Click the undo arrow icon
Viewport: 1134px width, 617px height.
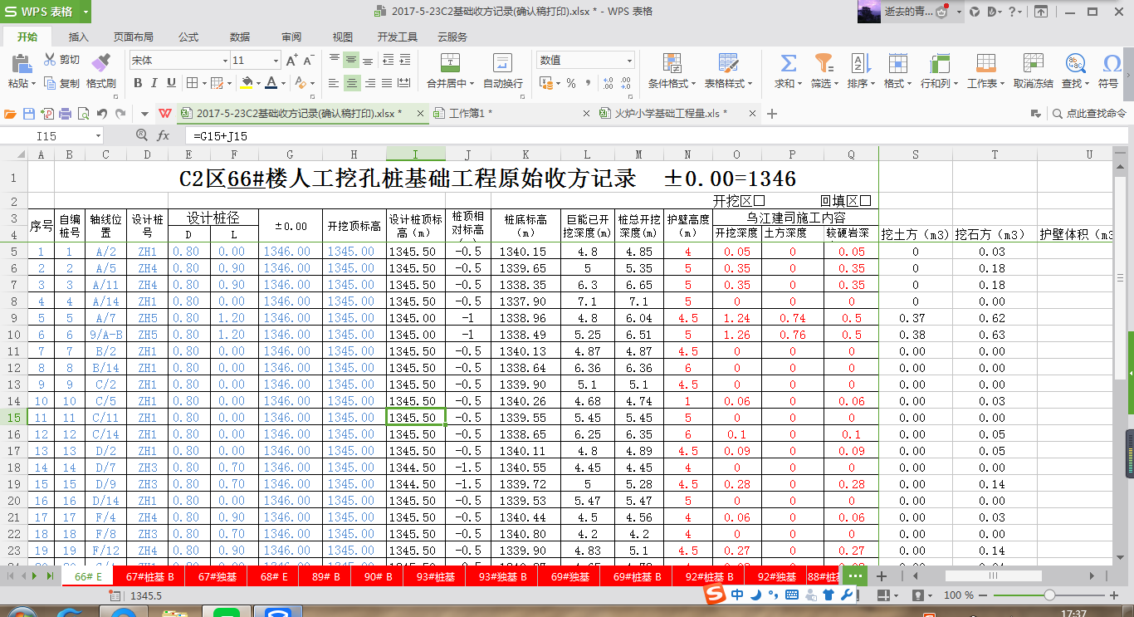point(102,114)
